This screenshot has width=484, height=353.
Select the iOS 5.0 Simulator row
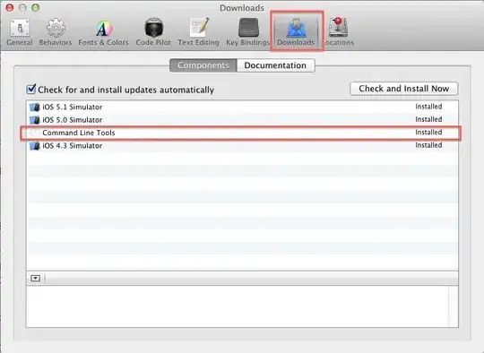point(242,120)
